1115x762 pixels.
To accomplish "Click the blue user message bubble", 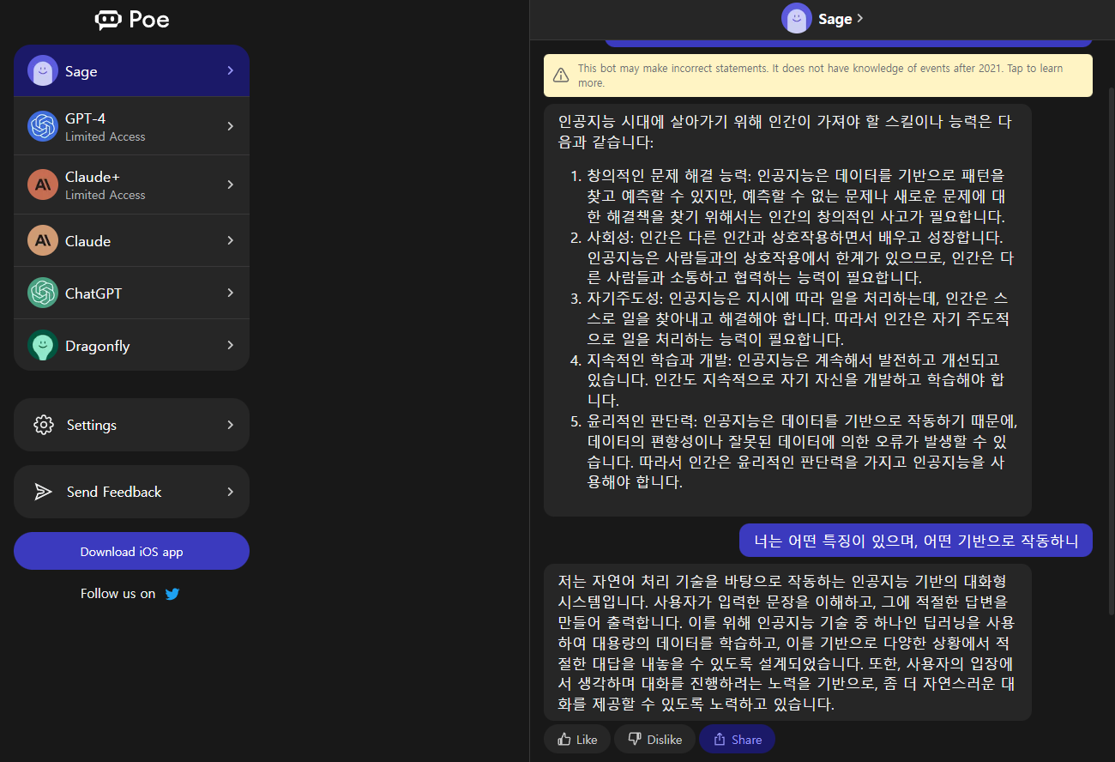I will point(916,541).
